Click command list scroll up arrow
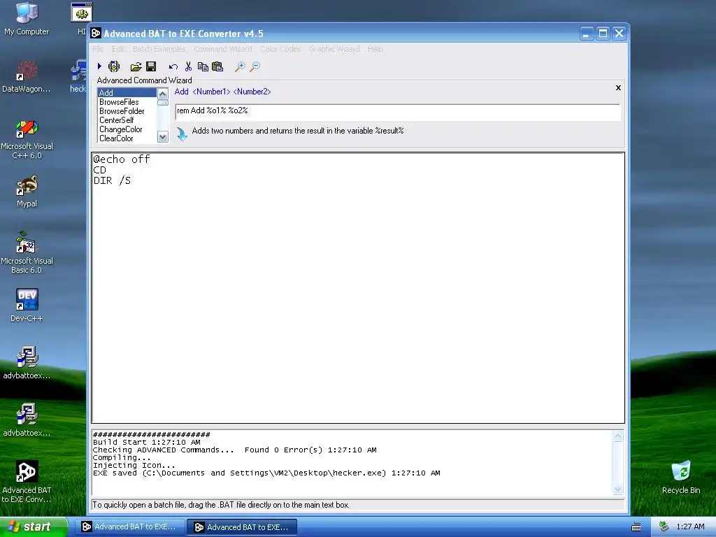The height and width of the screenshot is (537, 716). 162,94
